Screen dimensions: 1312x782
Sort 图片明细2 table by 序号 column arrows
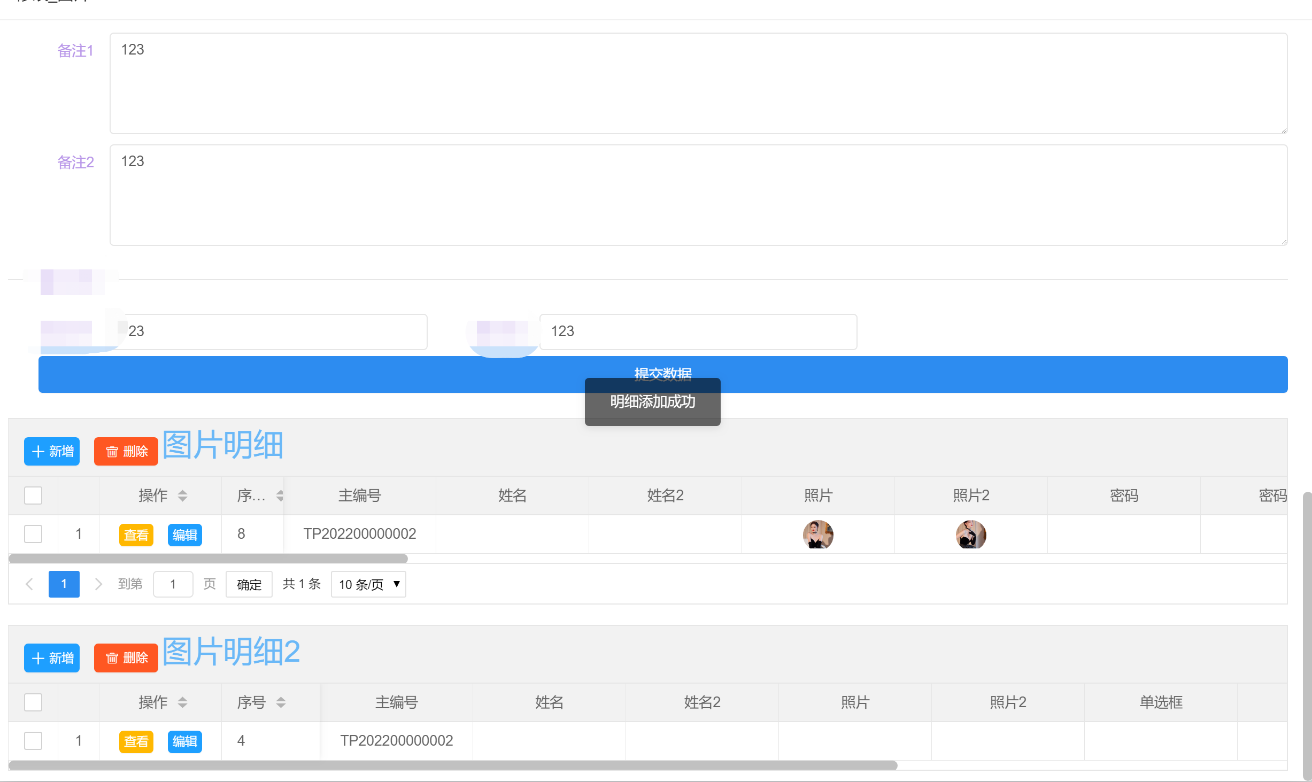click(x=281, y=702)
